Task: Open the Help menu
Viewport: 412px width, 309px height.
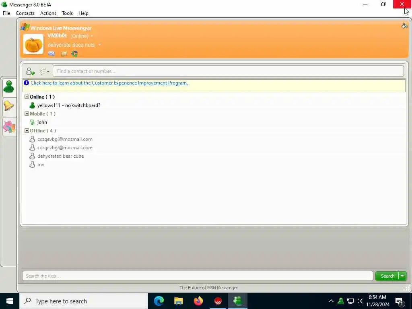Action: pyautogui.click(x=83, y=13)
